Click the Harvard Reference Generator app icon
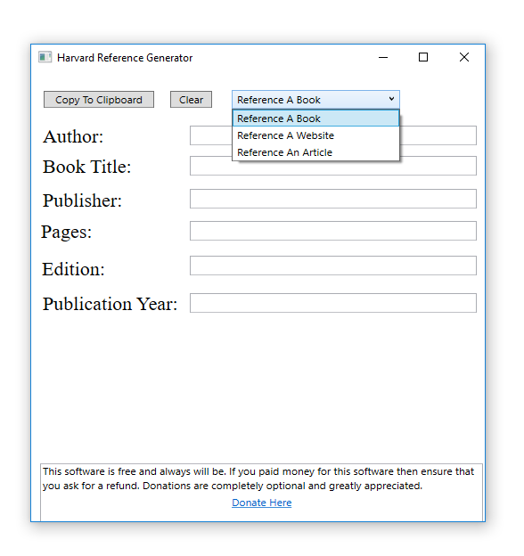This screenshot has width=524, height=556. coord(45,57)
